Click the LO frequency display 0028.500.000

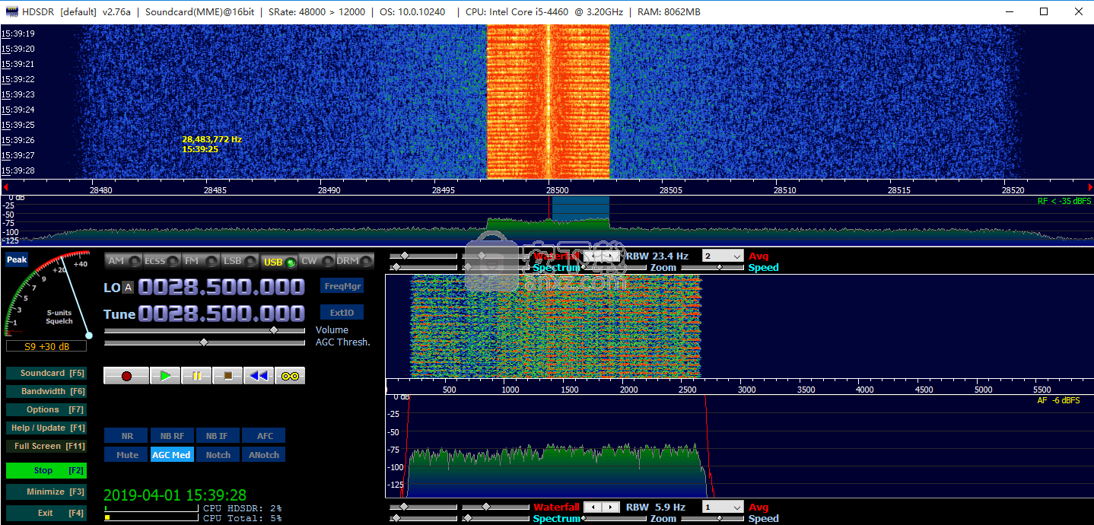coord(221,288)
